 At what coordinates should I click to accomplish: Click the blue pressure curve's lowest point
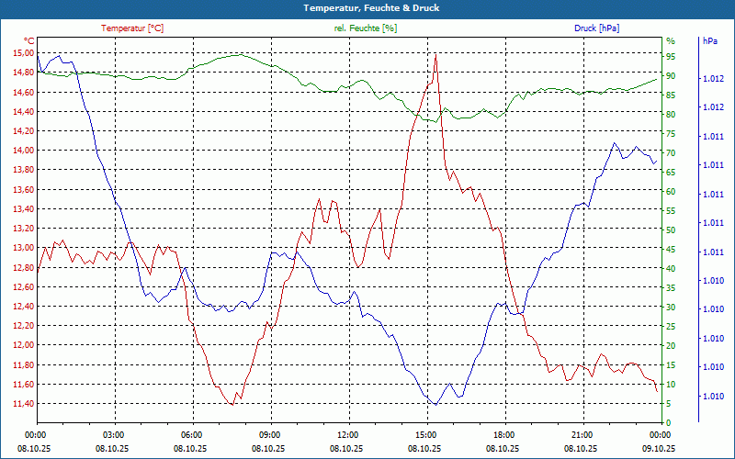[435, 405]
